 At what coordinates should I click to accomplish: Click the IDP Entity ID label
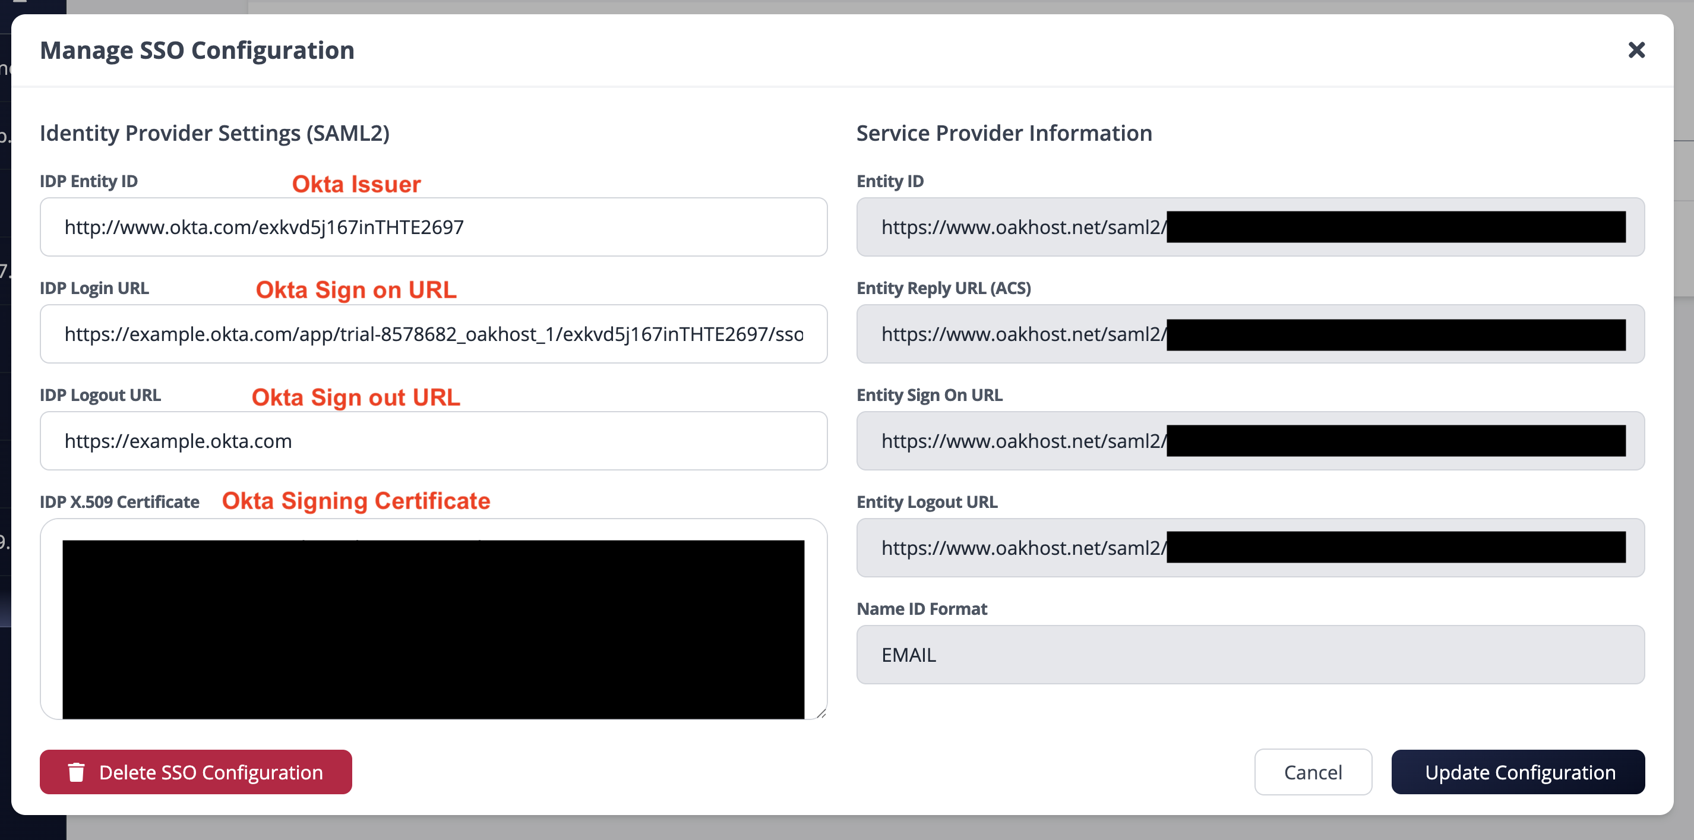pos(89,182)
